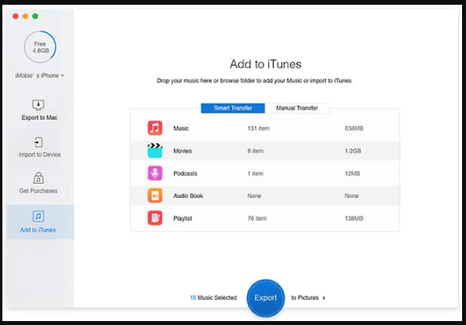Screen dimensions: 466x325
Task: Click the '12MB' size for Podcasts
Action: 352,174
